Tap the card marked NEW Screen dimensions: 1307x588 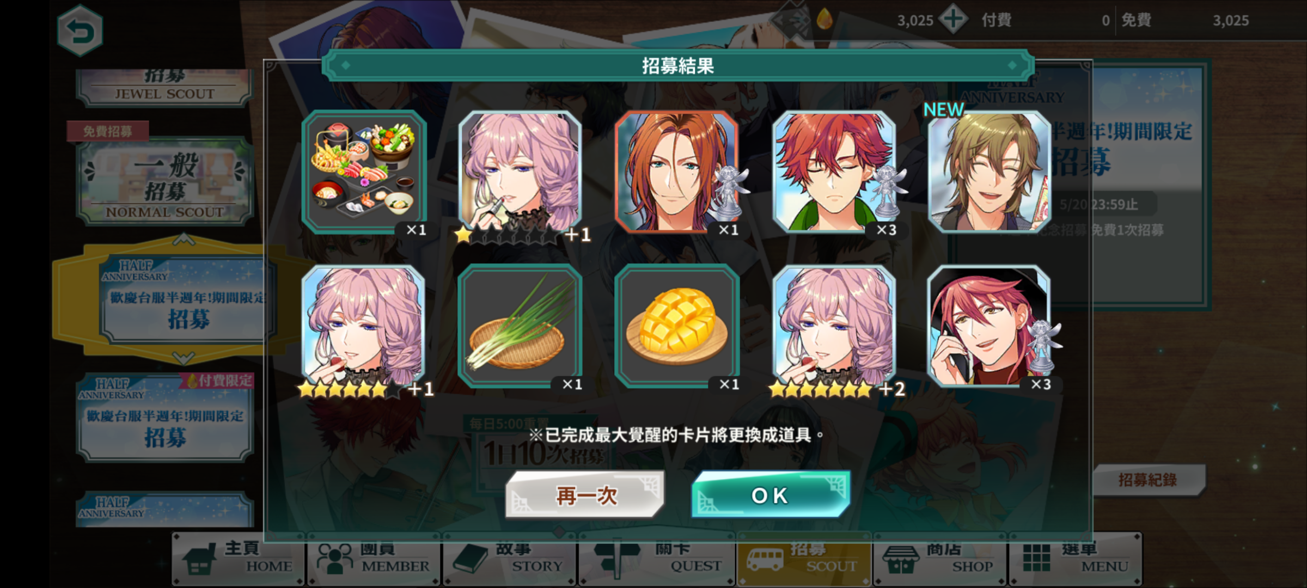[990, 172]
